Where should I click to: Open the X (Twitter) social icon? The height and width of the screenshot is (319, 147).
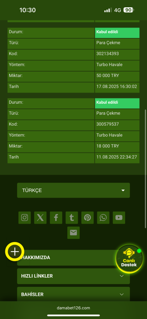40,218
